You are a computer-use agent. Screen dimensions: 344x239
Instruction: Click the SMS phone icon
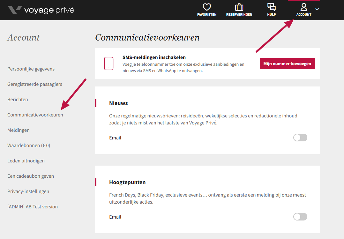pos(109,63)
